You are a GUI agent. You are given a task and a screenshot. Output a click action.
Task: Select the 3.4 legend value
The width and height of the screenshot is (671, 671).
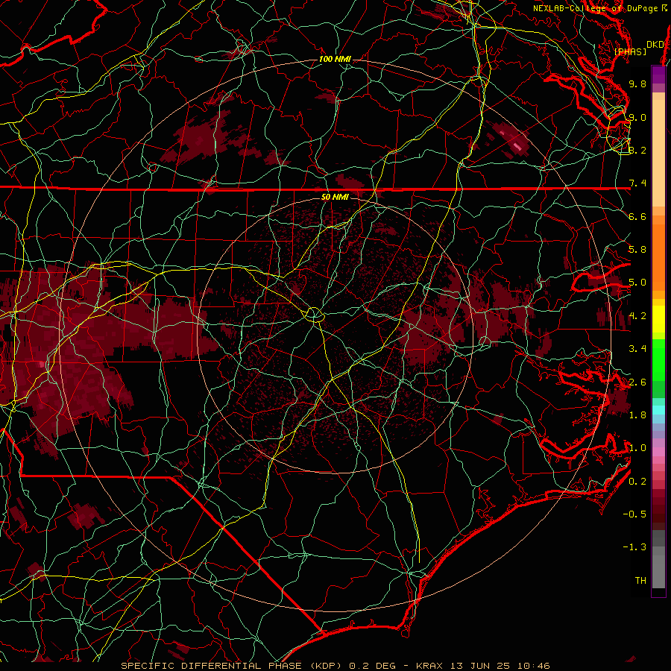[x=637, y=349]
